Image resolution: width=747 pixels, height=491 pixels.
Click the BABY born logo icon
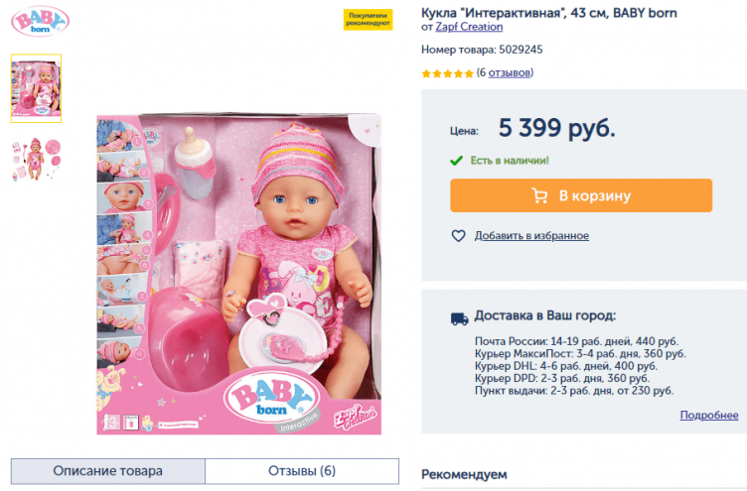(x=40, y=21)
